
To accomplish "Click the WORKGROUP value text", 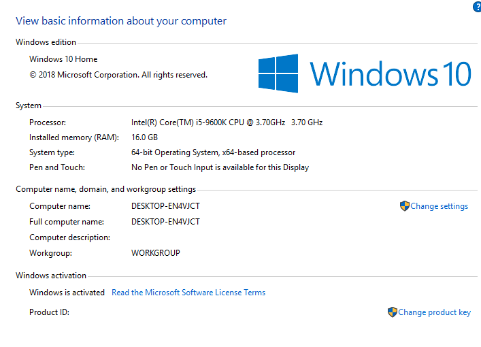I will (x=155, y=253).
